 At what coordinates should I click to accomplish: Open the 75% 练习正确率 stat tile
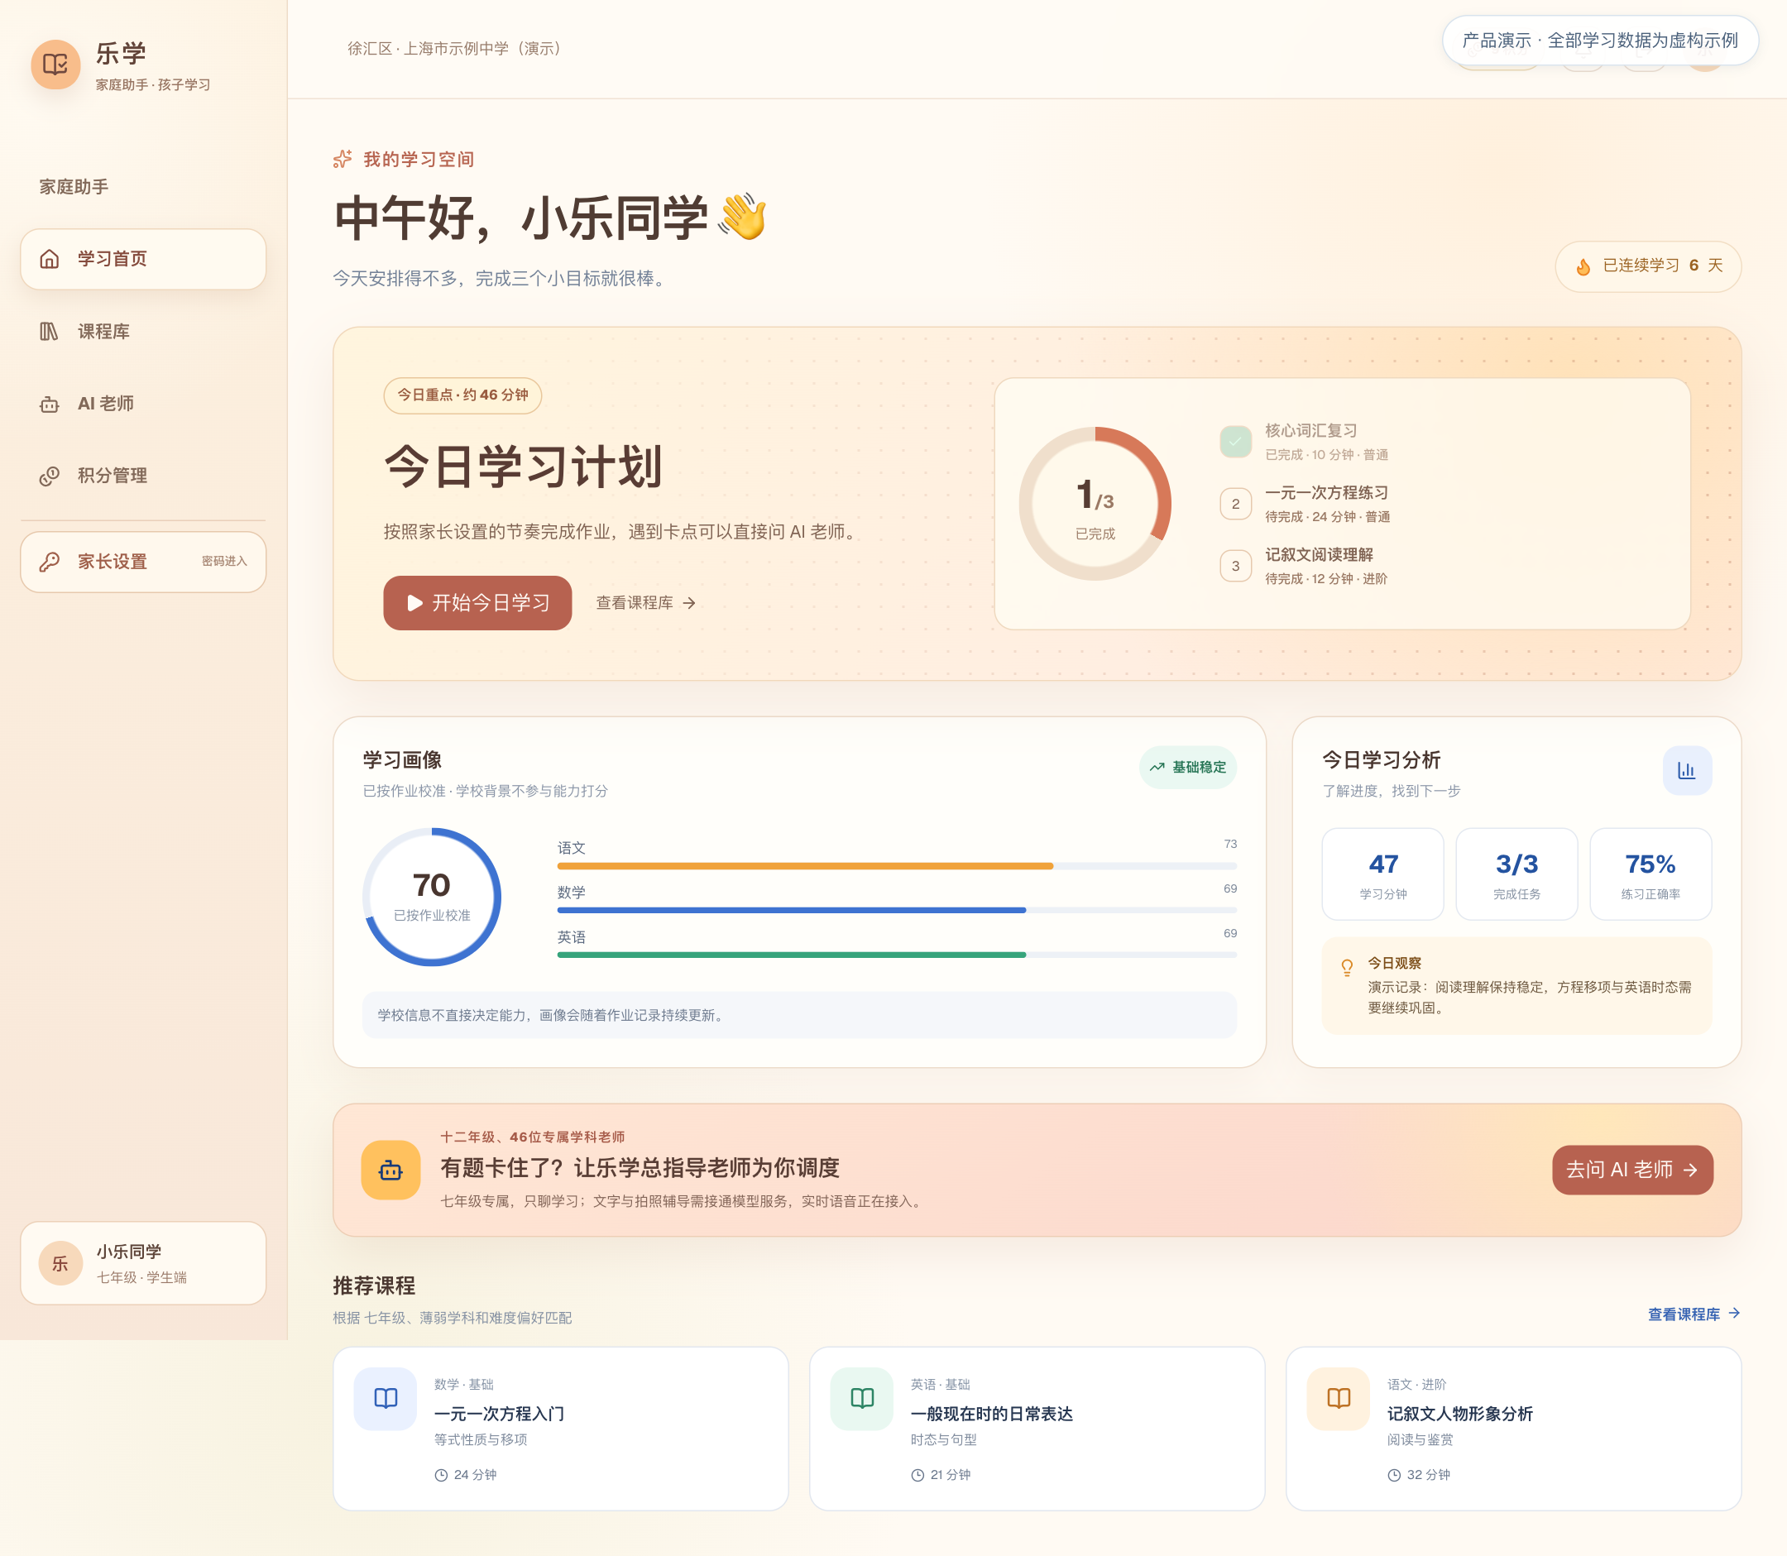coord(1650,874)
